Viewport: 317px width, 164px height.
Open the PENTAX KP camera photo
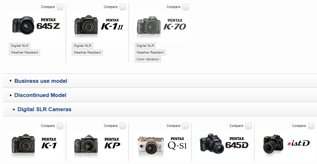click(x=86, y=145)
